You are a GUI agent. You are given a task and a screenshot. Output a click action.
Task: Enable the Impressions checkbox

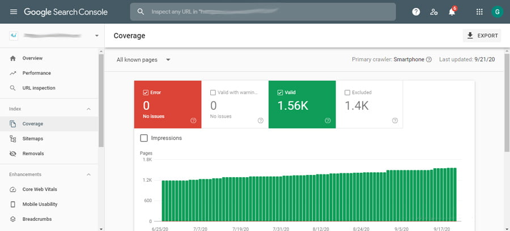pyautogui.click(x=144, y=138)
